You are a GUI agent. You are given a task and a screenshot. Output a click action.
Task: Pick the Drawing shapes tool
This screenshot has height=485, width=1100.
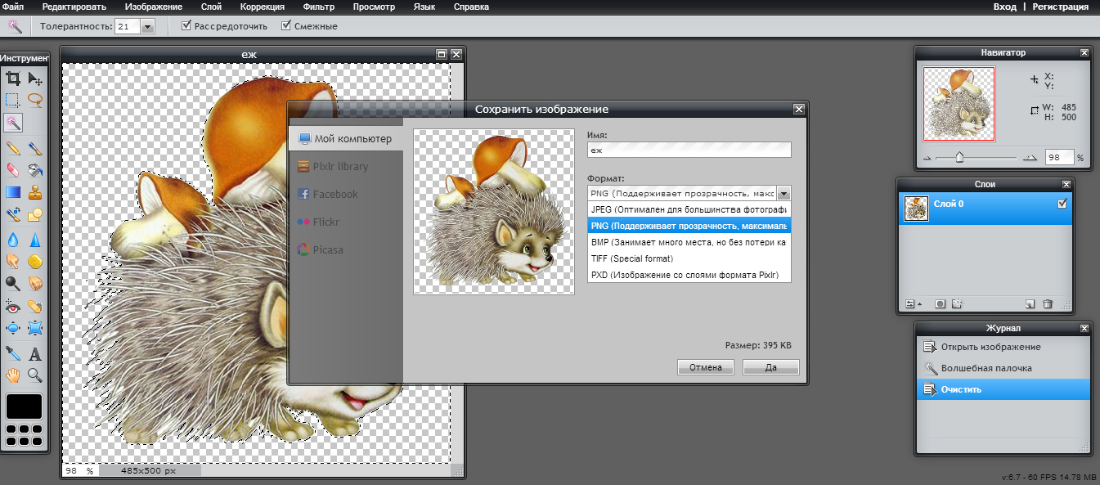pyautogui.click(x=35, y=214)
